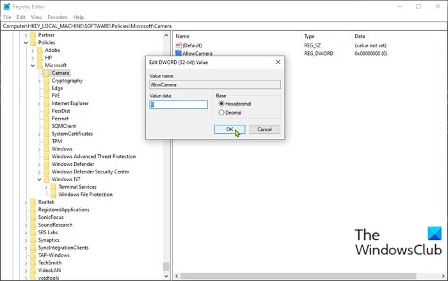Expand the Adobe tree node
448x281 pixels.
[x=33, y=51]
